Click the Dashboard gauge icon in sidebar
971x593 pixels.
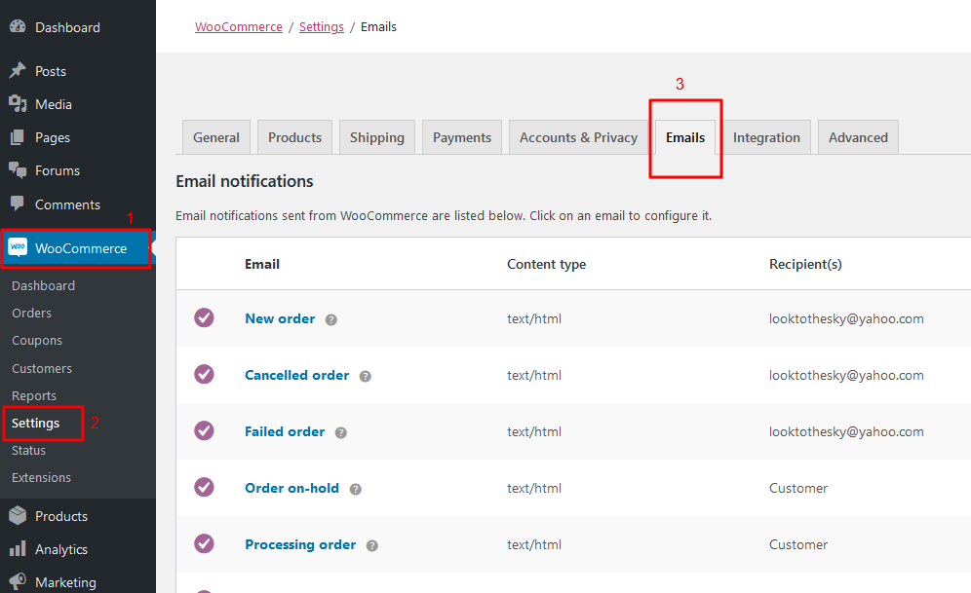(x=18, y=26)
